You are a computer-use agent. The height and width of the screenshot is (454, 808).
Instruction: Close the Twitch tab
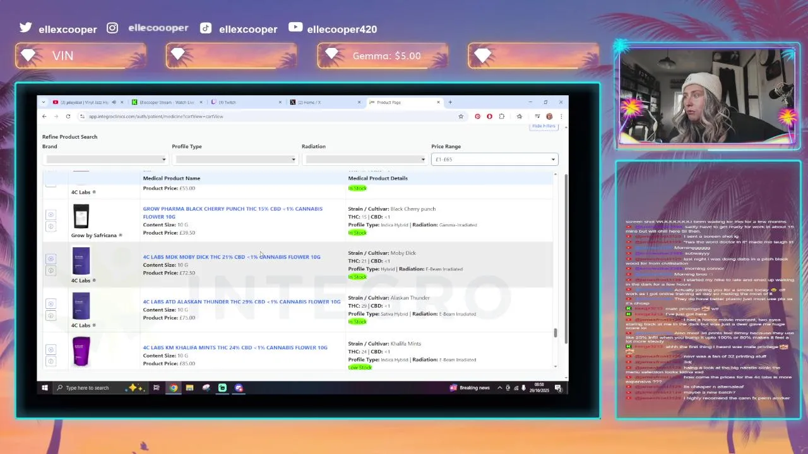point(280,102)
